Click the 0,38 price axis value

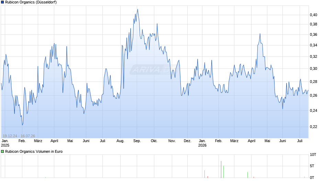click(x=313, y=24)
